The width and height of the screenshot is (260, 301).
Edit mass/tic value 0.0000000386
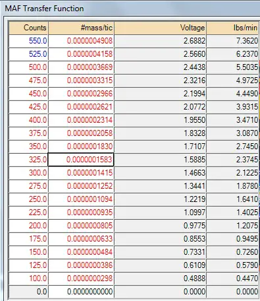pos(81,265)
